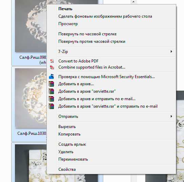Select Копировать from the context menu
The height and width of the screenshot is (182, 184).
pos(111,134)
